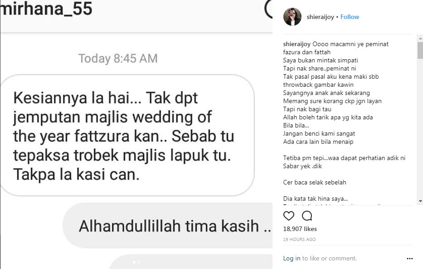Click scrollbar track below the thumb

420,128
